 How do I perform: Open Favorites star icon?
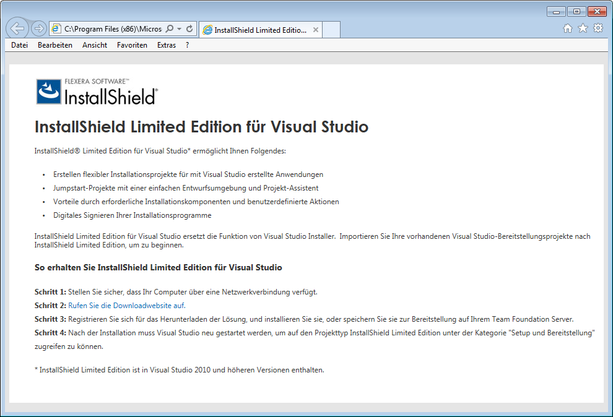(583, 28)
